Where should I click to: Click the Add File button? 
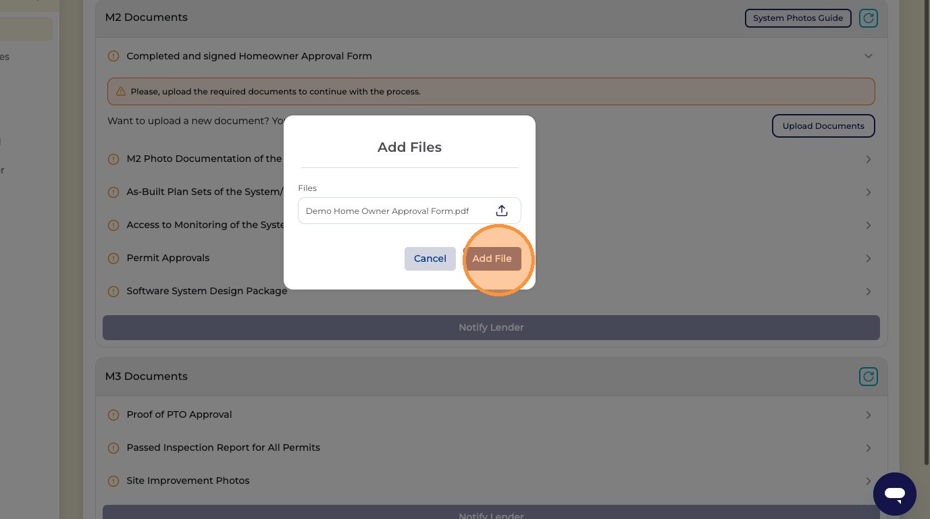[x=492, y=258]
